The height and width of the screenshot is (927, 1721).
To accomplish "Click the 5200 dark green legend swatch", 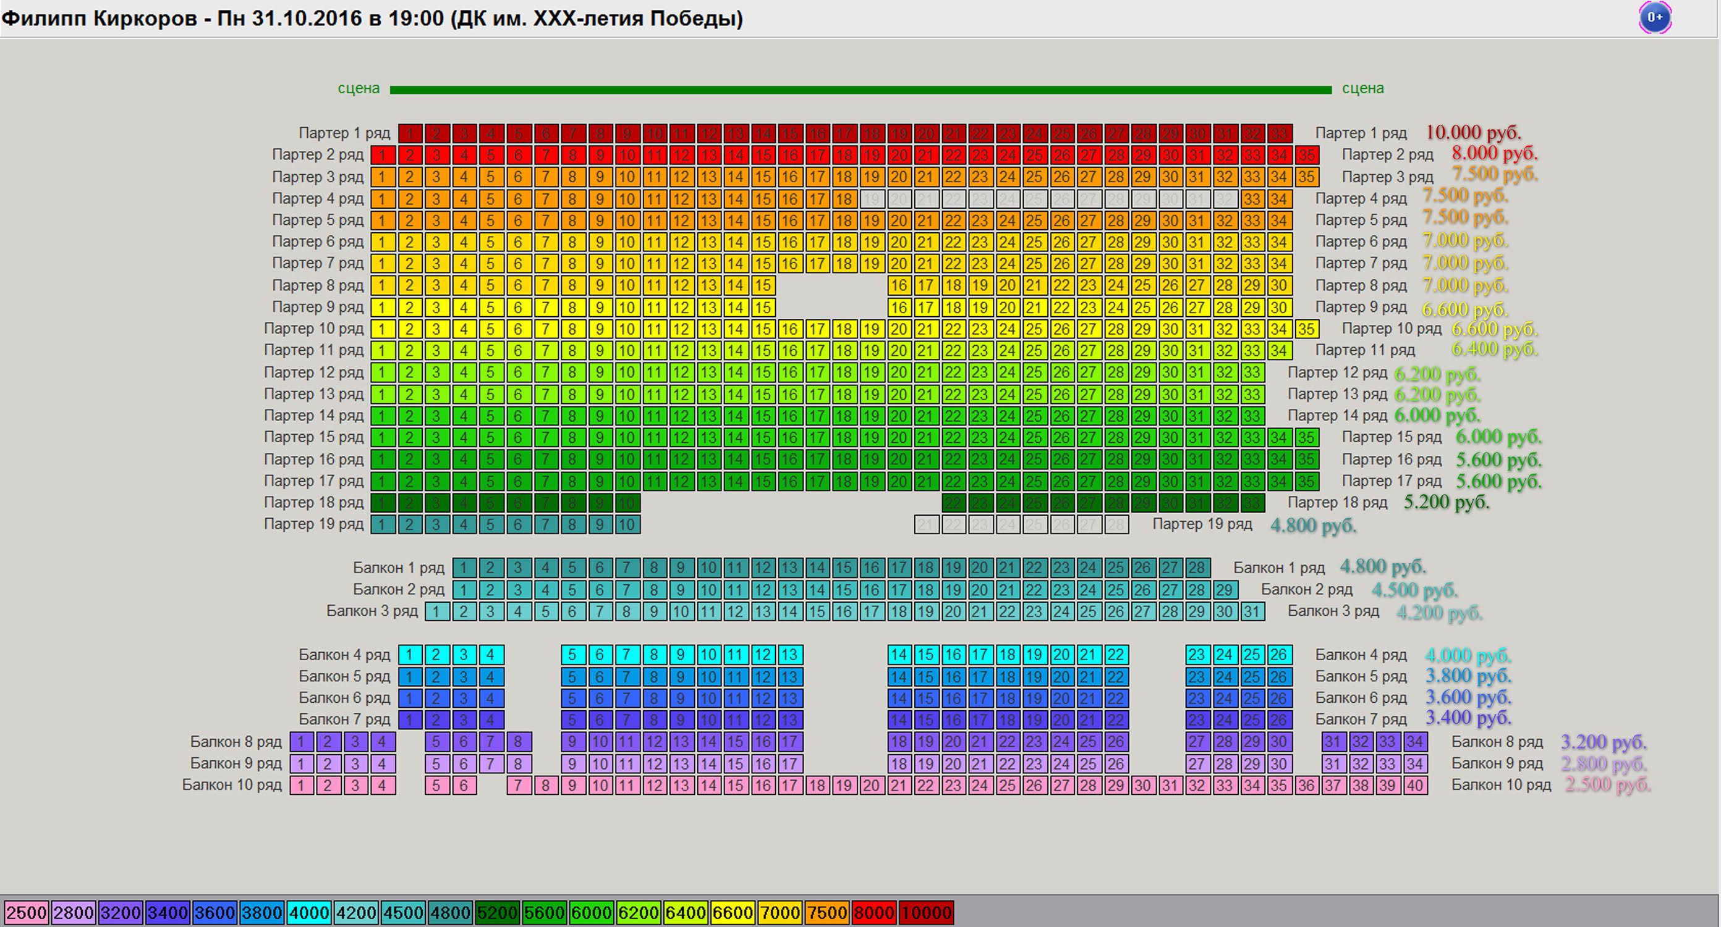I will coord(497,912).
